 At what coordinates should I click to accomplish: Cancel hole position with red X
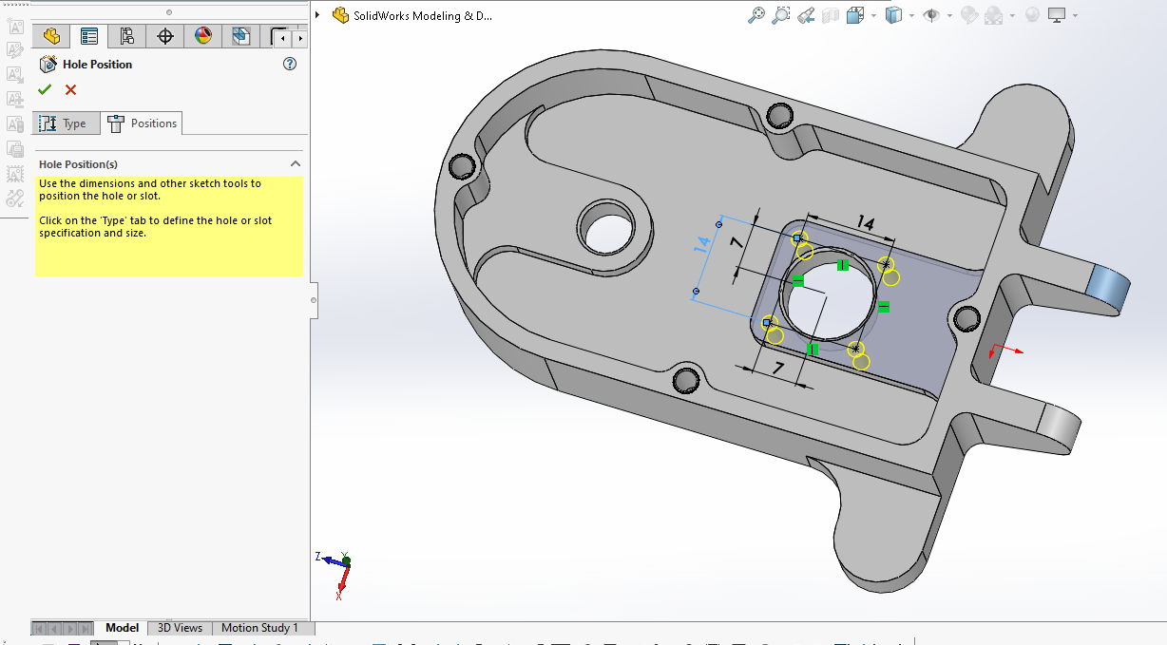[70, 89]
